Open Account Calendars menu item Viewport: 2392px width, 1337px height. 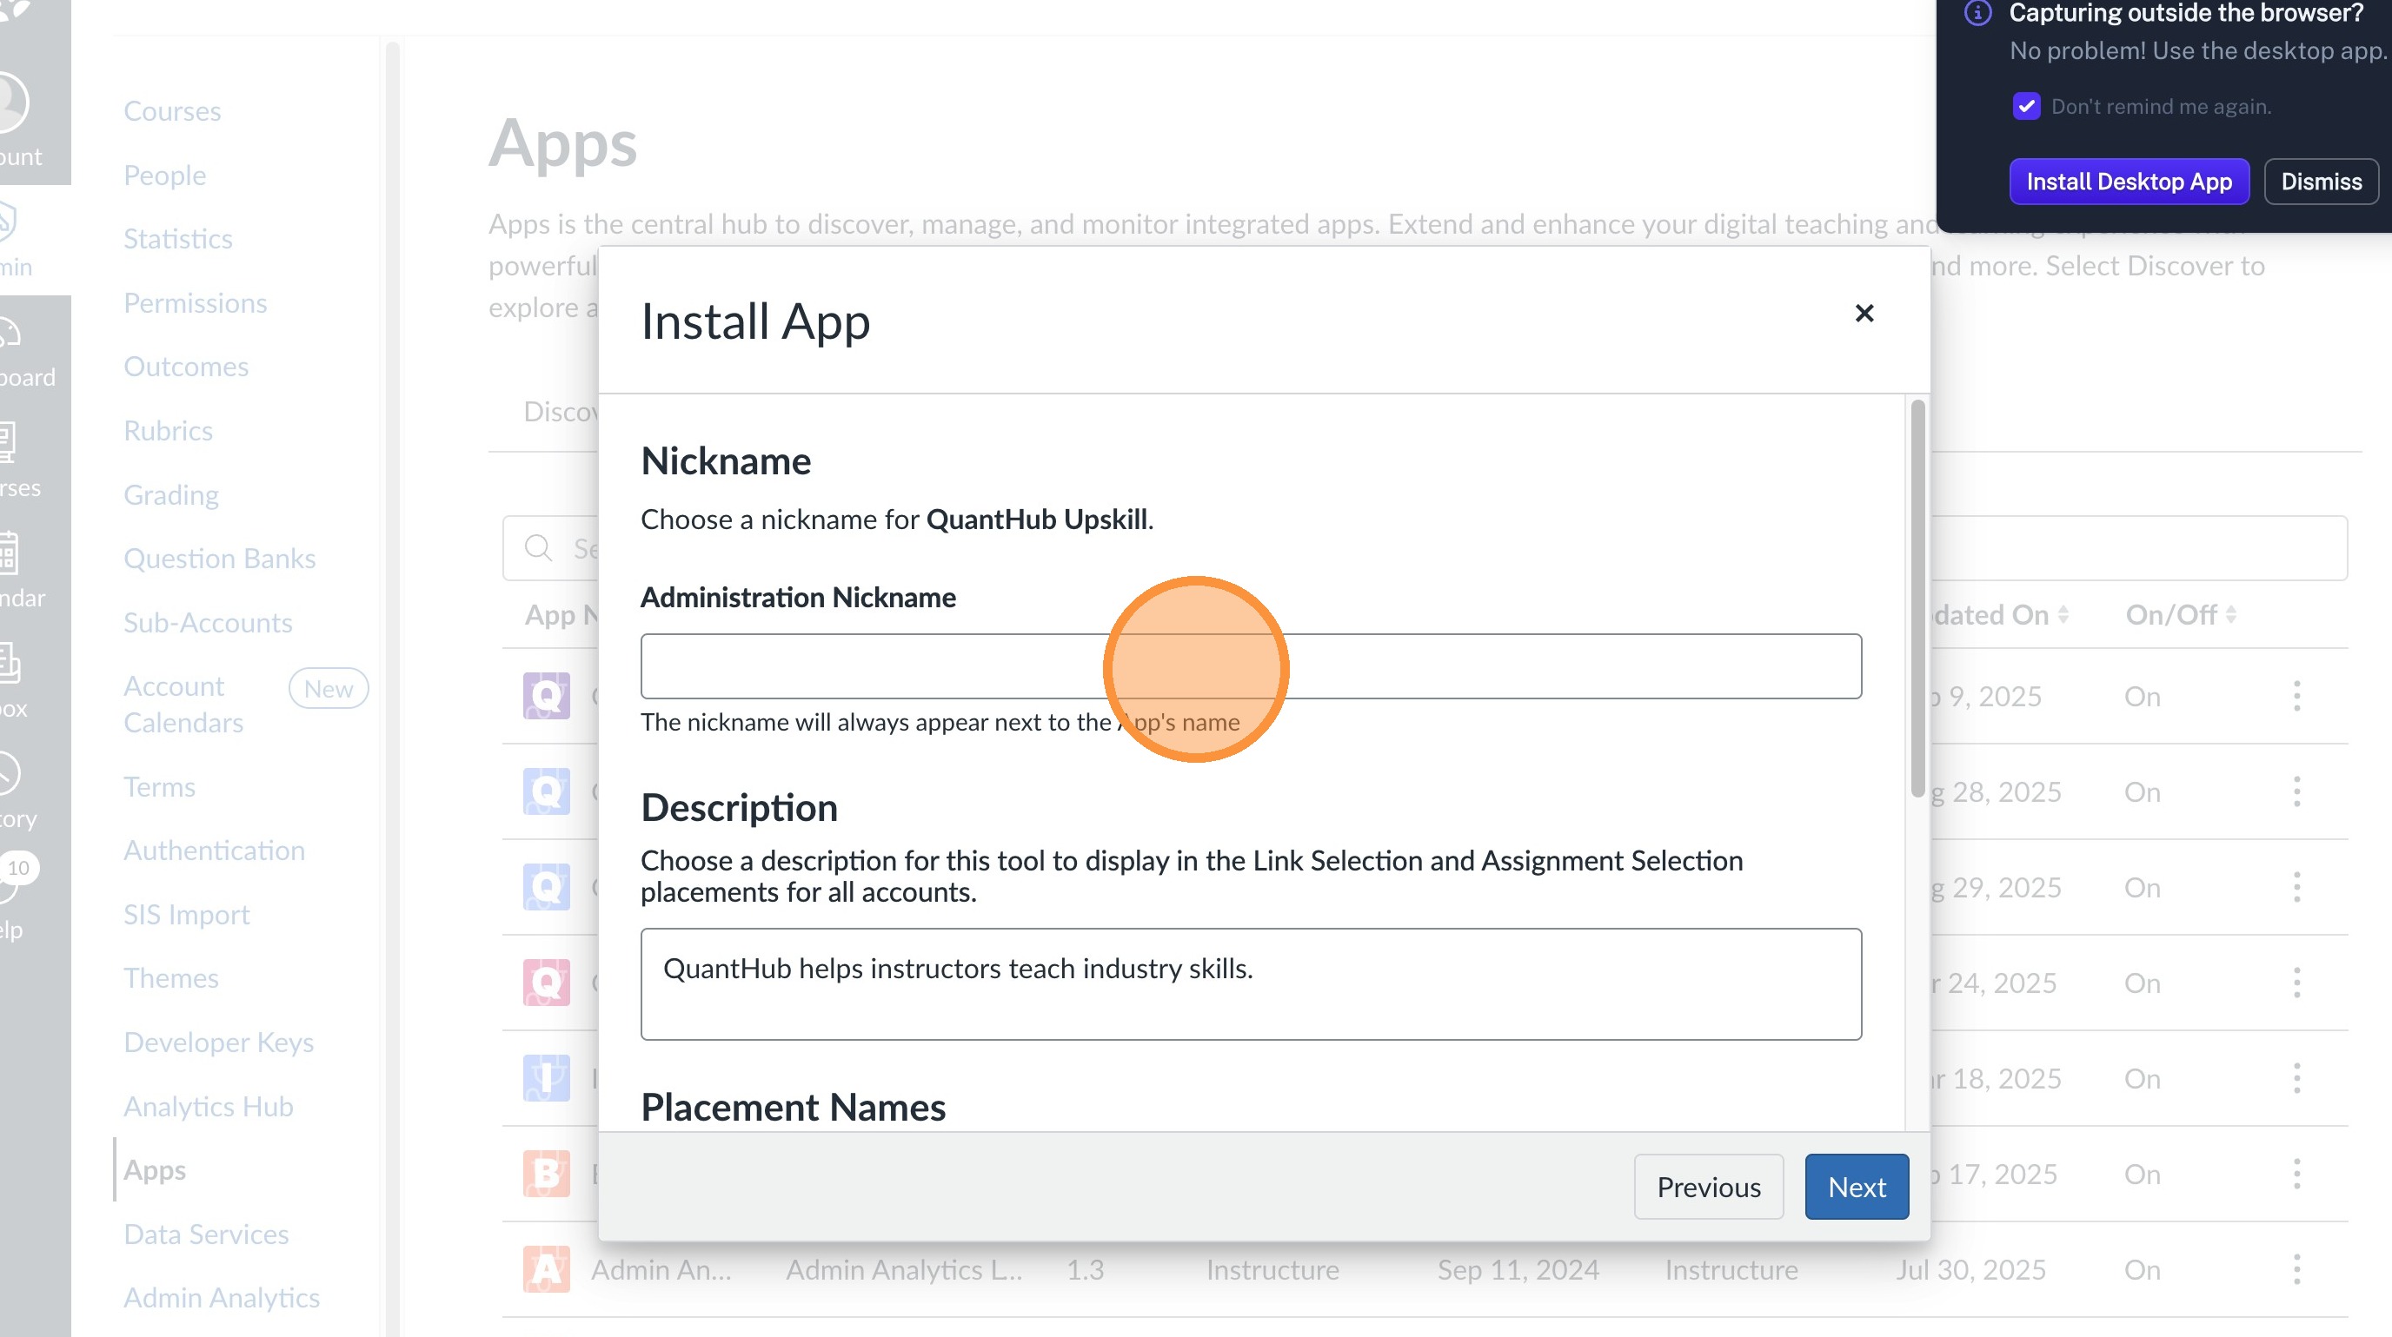[x=183, y=705]
